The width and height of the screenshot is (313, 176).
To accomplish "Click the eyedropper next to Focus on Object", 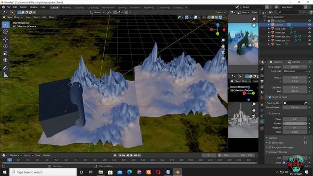I will [x=305, y=103].
